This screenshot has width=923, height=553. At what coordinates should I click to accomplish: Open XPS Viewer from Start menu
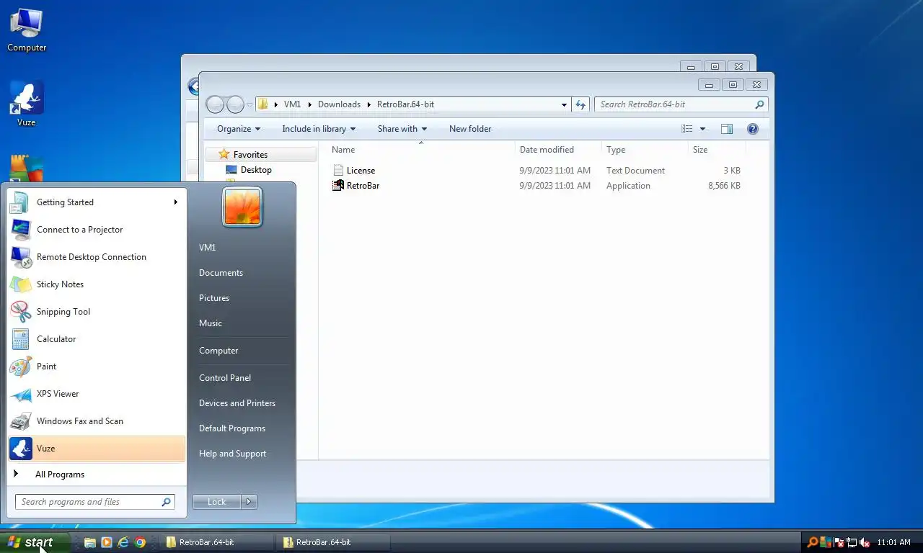[97, 394]
